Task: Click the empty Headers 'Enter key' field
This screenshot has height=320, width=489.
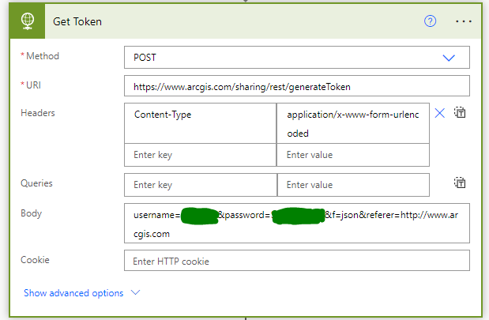Action: (x=201, y=155)
